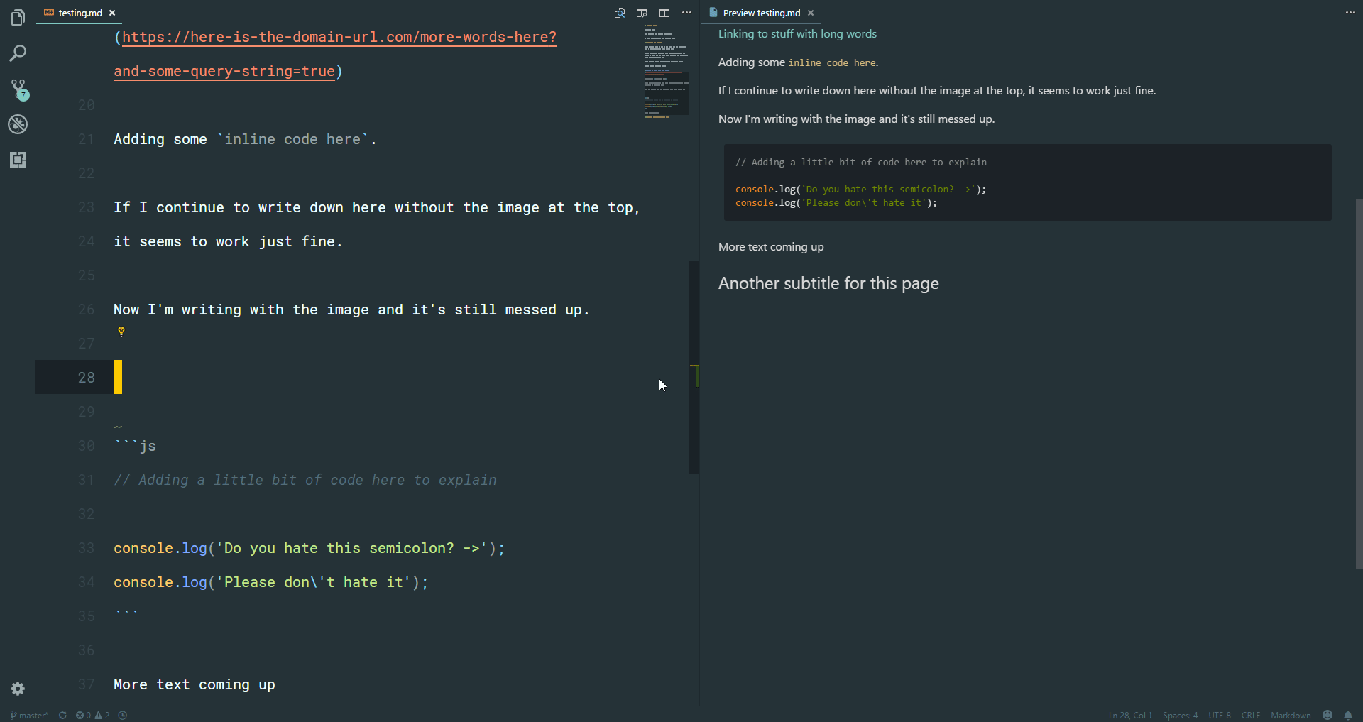Click the clock icon in status bar
The width and height of the screenshot is (1363, 722).
(123, 715)
